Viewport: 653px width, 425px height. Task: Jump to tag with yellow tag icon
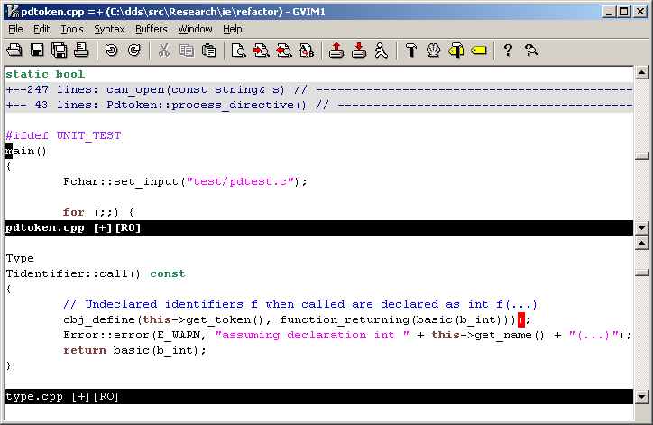click(479, 51)
